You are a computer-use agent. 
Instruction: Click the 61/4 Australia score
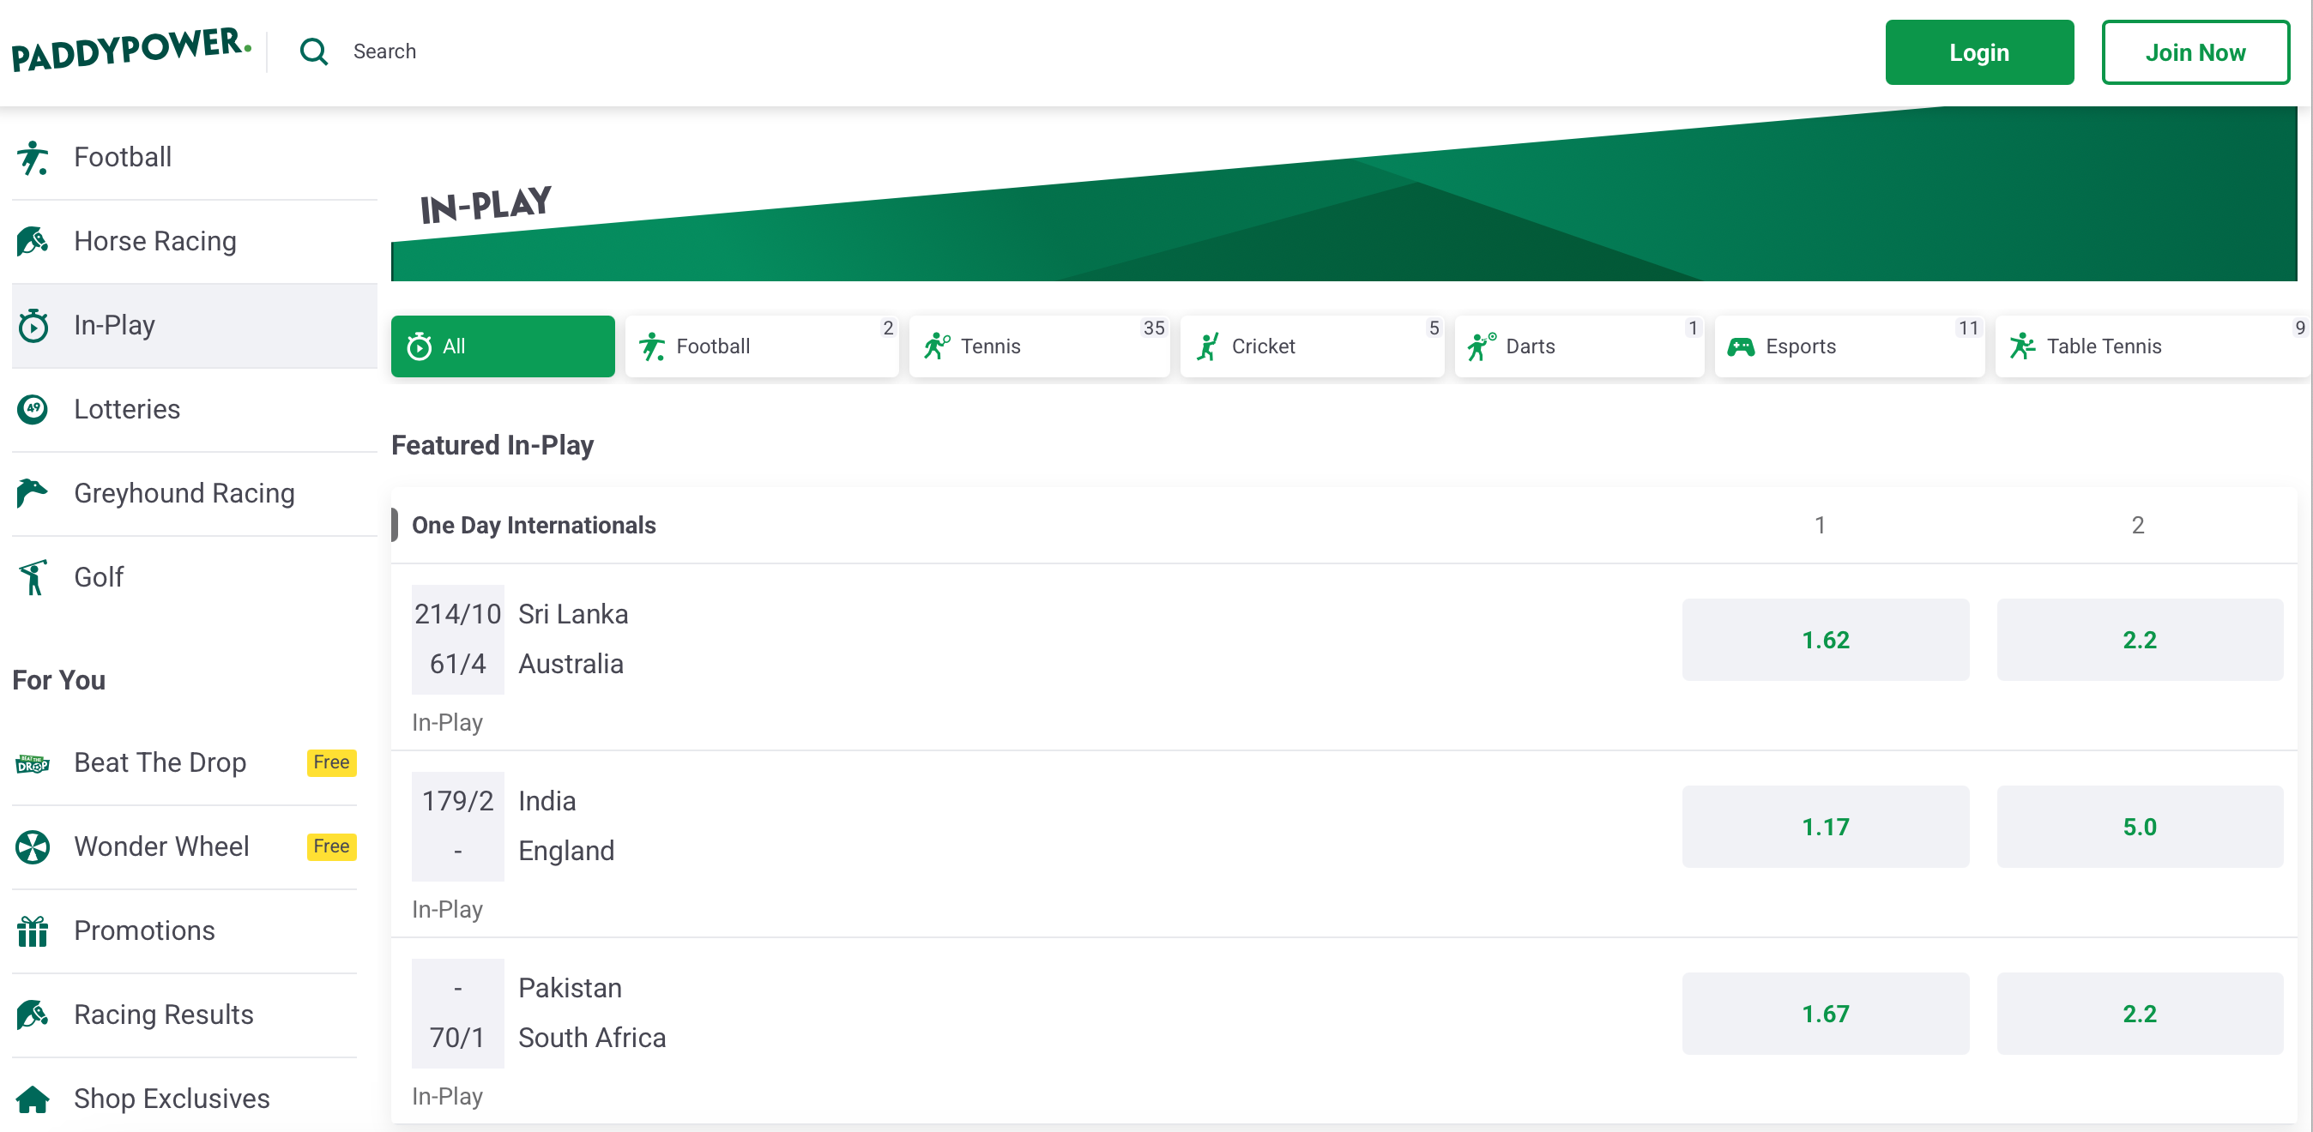click(457, 665)
